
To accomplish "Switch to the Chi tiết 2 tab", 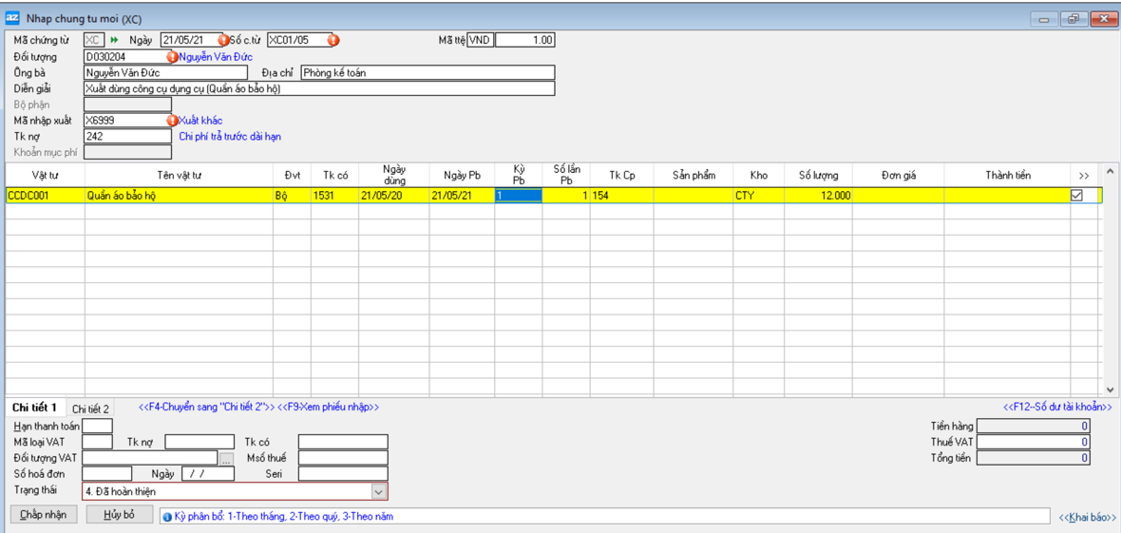I will (90, 409).
